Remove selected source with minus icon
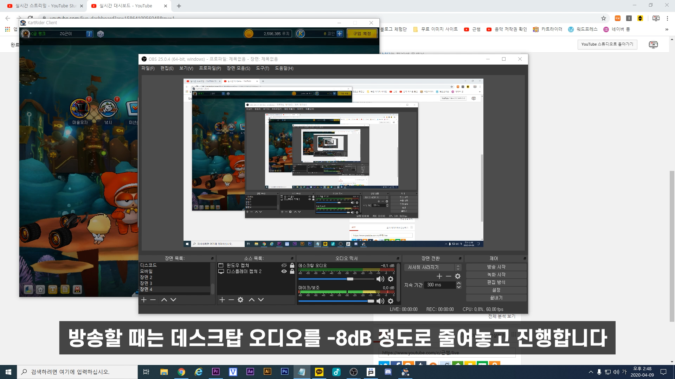 [x=231, y=300]
